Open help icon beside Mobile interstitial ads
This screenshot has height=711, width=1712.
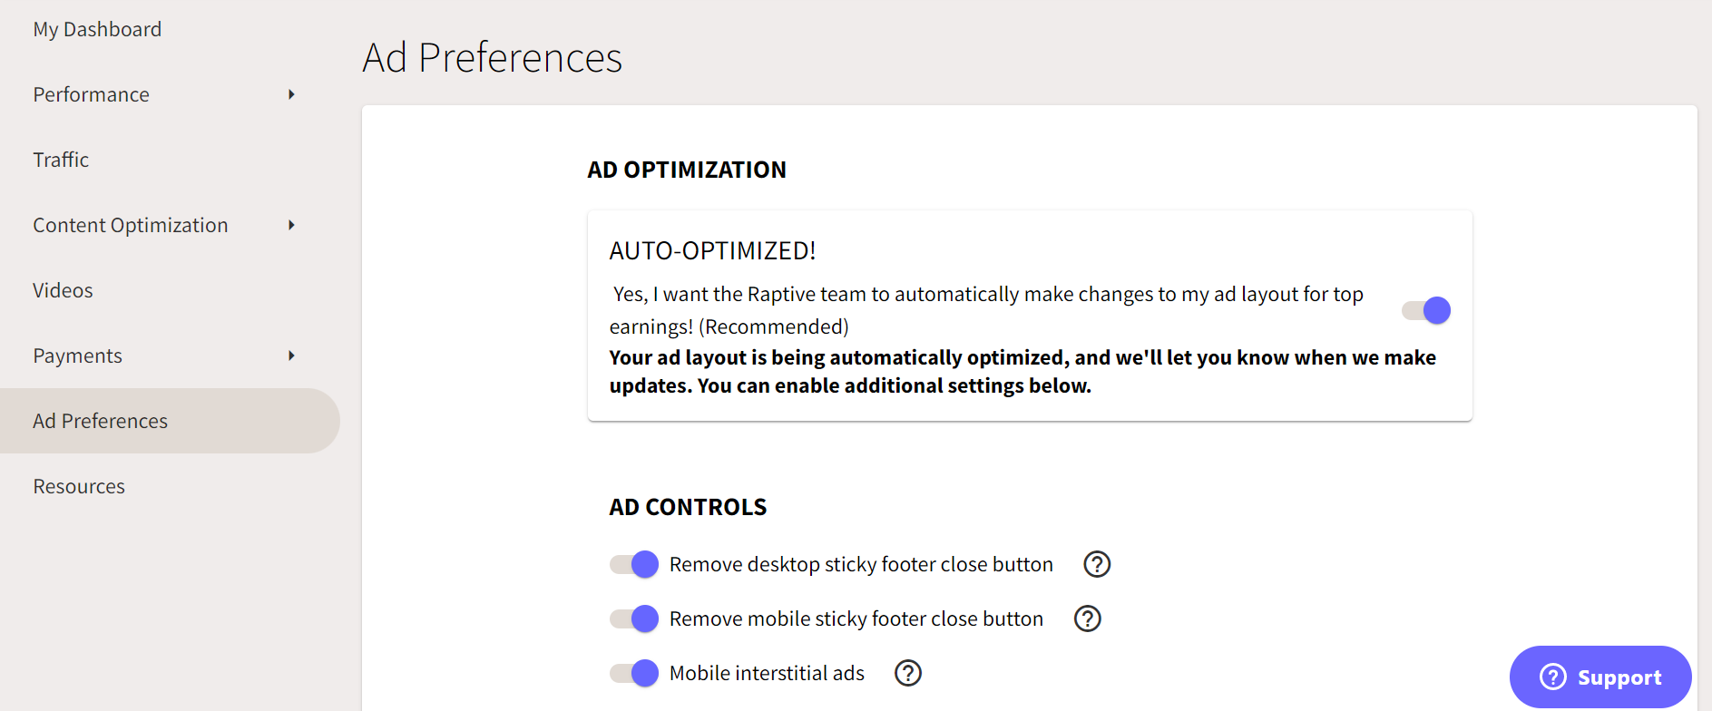point(908,673)
